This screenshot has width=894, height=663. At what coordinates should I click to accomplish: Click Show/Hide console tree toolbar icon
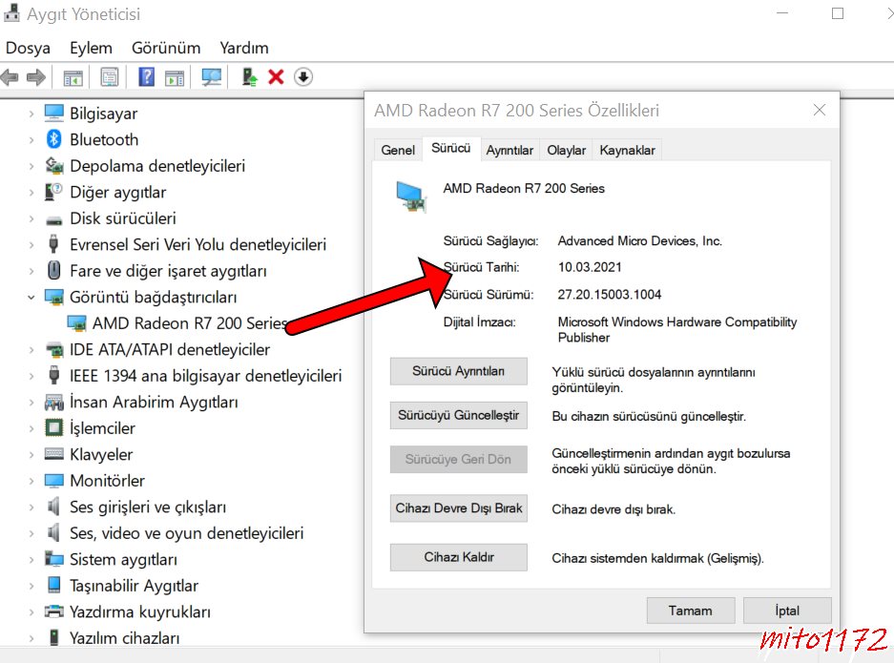(73, 77)
